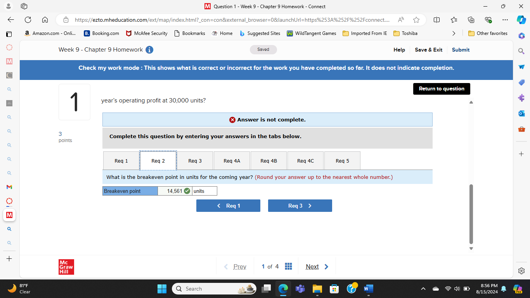
Task: Open Browser essentials heart icon
Action: click(x=488, y=20)
